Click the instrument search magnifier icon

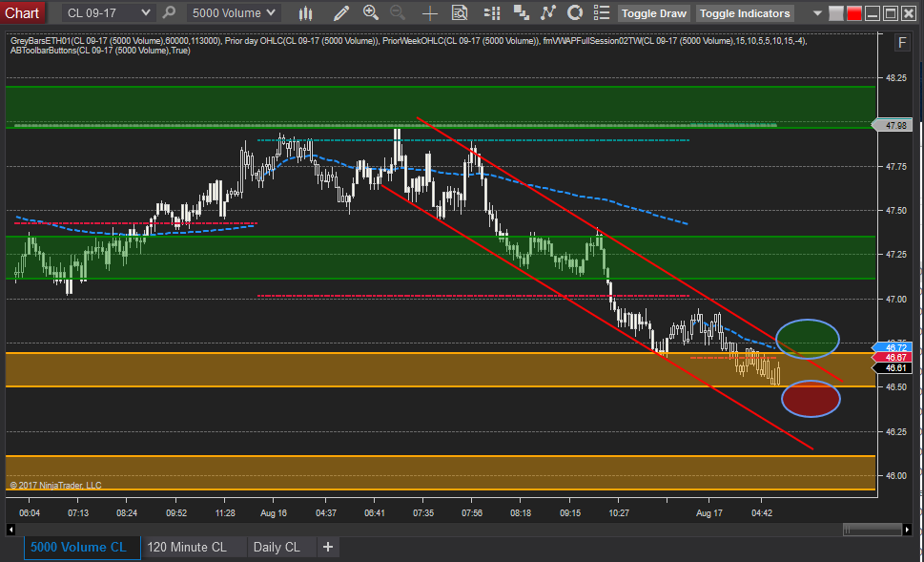click(169, 12)
